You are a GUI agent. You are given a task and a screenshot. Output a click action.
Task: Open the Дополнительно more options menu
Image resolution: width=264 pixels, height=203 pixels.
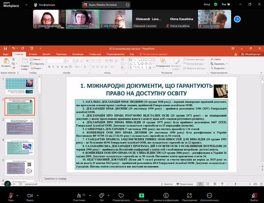pyautogui.click(x=209, y=196)
